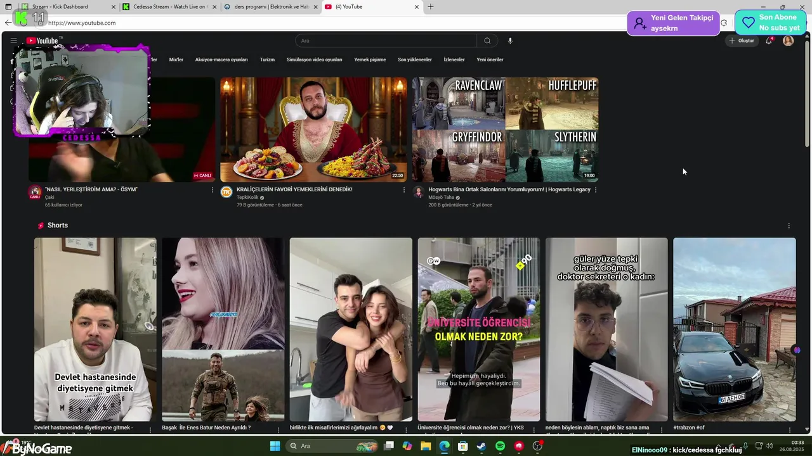
Task: Open options for Devlet hastanesinde short
Action: point(150,429)
